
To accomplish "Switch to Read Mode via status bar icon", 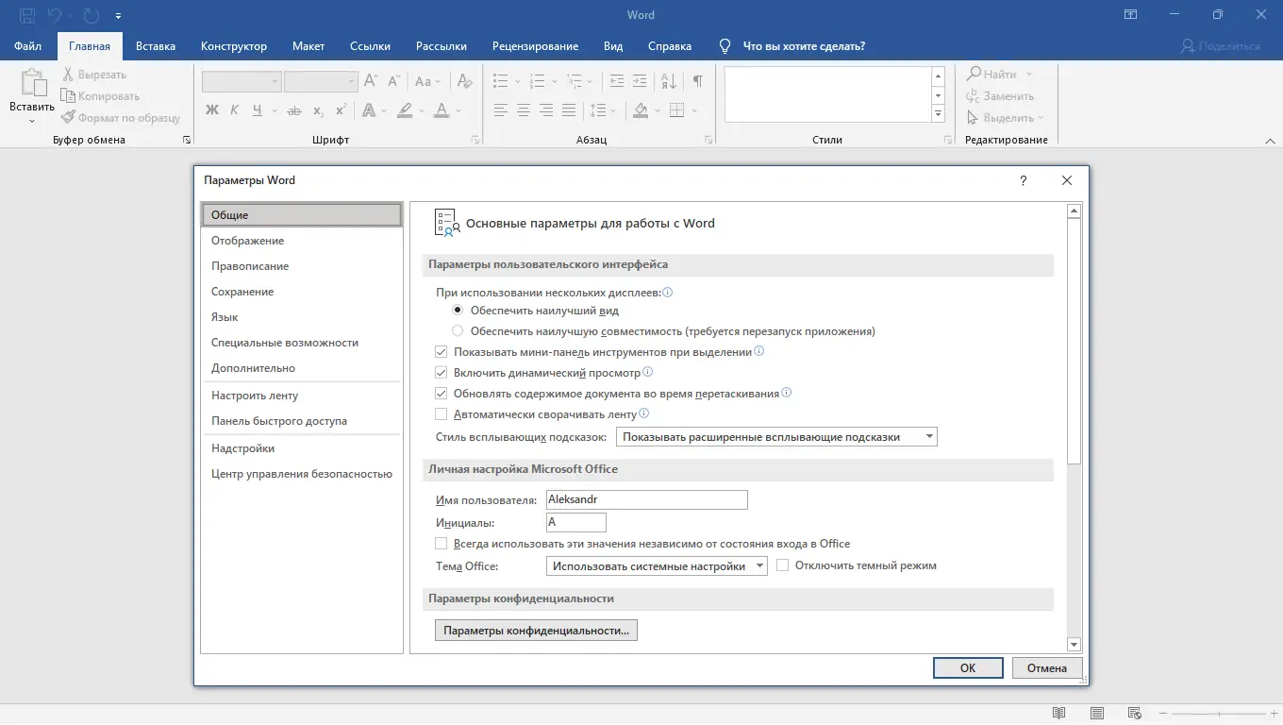I will point(1059,714).
